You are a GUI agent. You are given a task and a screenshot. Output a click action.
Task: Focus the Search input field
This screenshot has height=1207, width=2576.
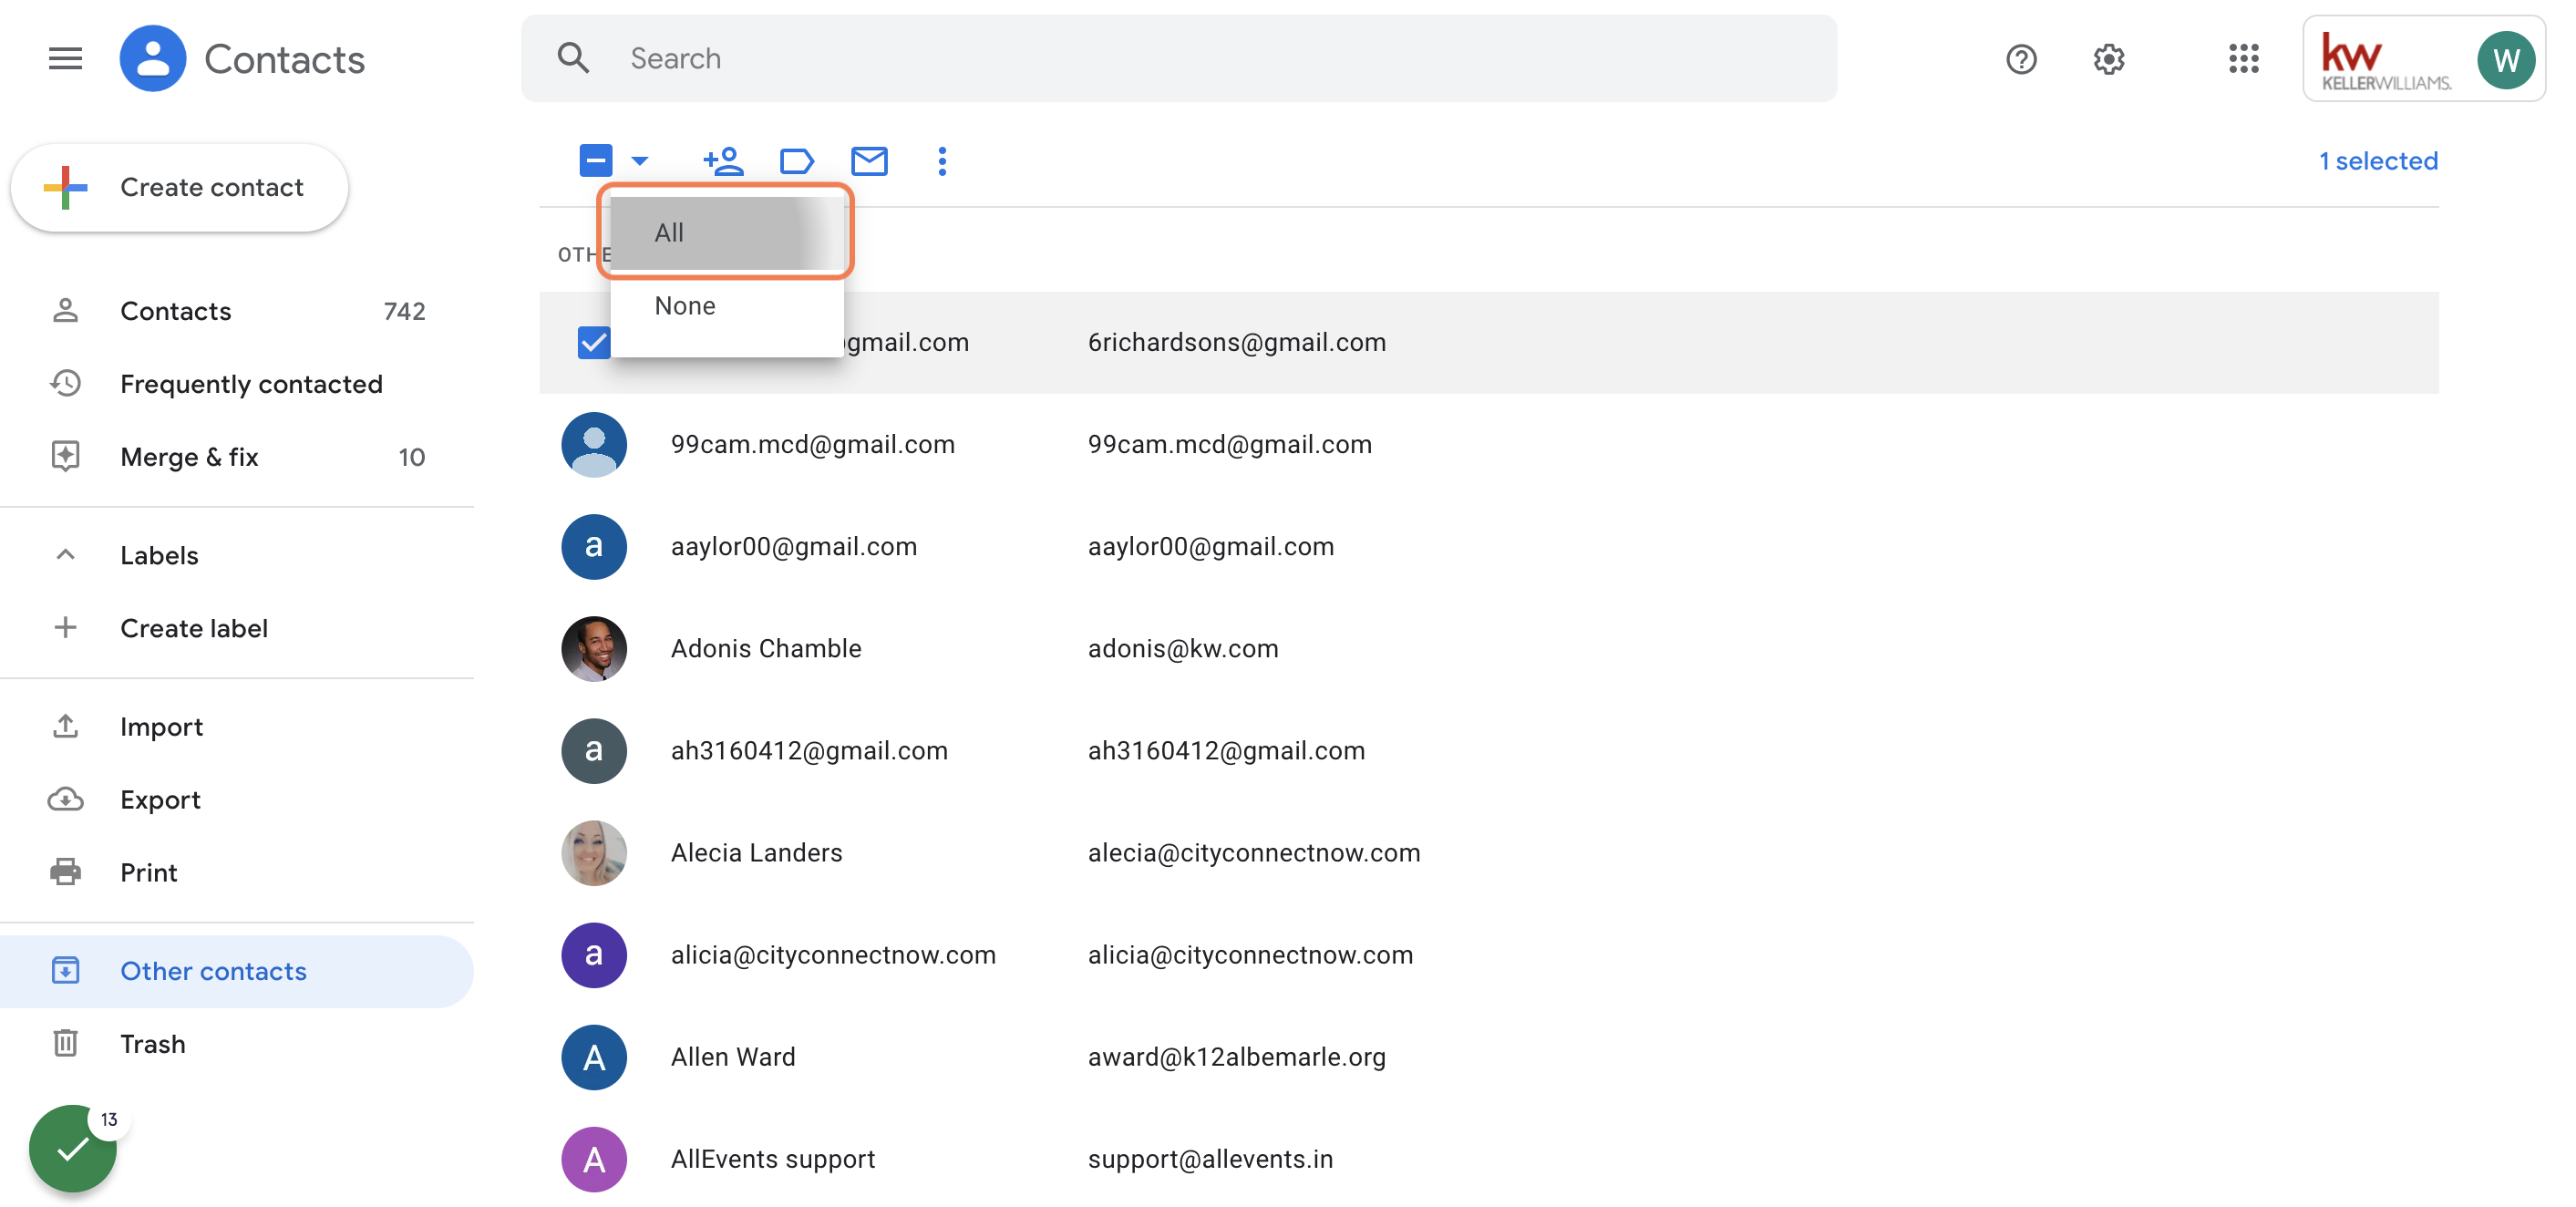point(1178,58)
